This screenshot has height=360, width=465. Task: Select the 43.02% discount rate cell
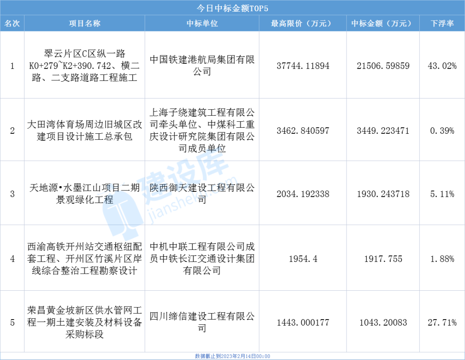click(442, 66)
